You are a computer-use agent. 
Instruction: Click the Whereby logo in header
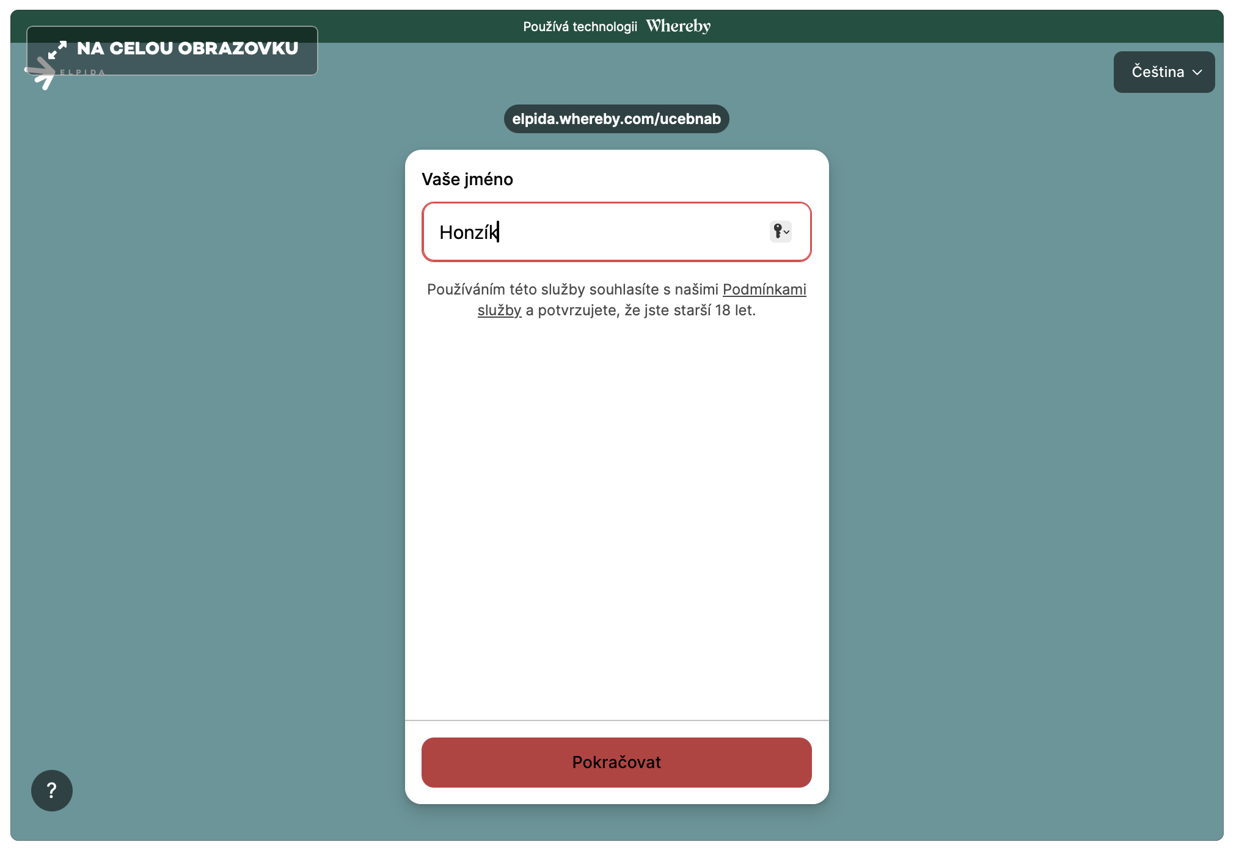pos(678,26)
